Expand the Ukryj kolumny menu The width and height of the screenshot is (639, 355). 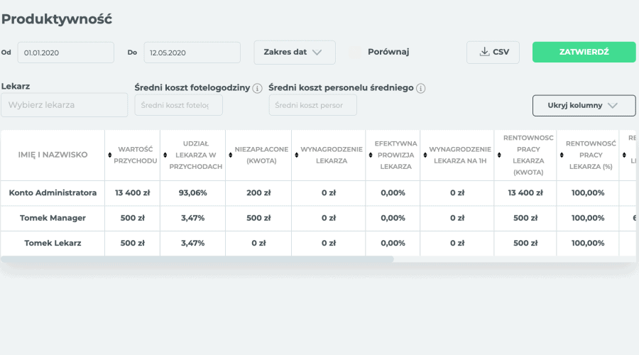tap(584, 105)
